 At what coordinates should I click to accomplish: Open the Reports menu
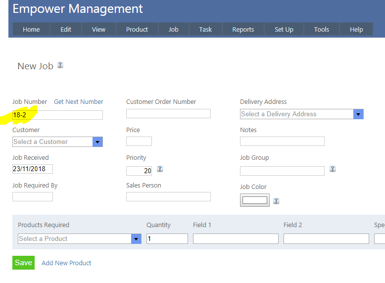243,30
